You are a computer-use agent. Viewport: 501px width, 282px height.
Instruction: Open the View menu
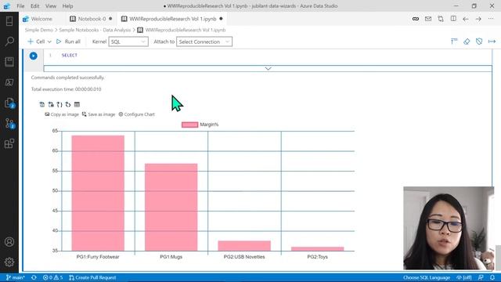pos(51,5)
